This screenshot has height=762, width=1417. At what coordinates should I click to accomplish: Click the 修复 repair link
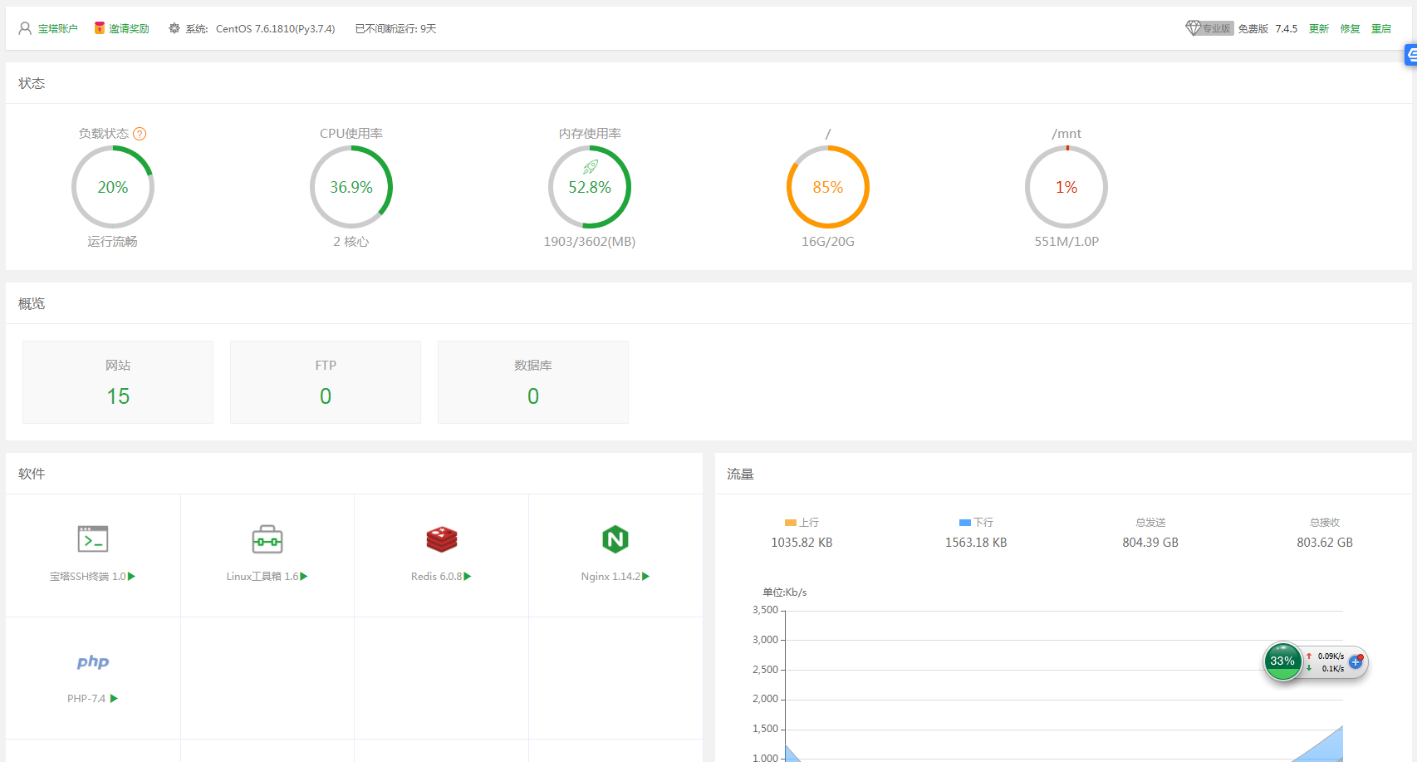[1350, 28]
